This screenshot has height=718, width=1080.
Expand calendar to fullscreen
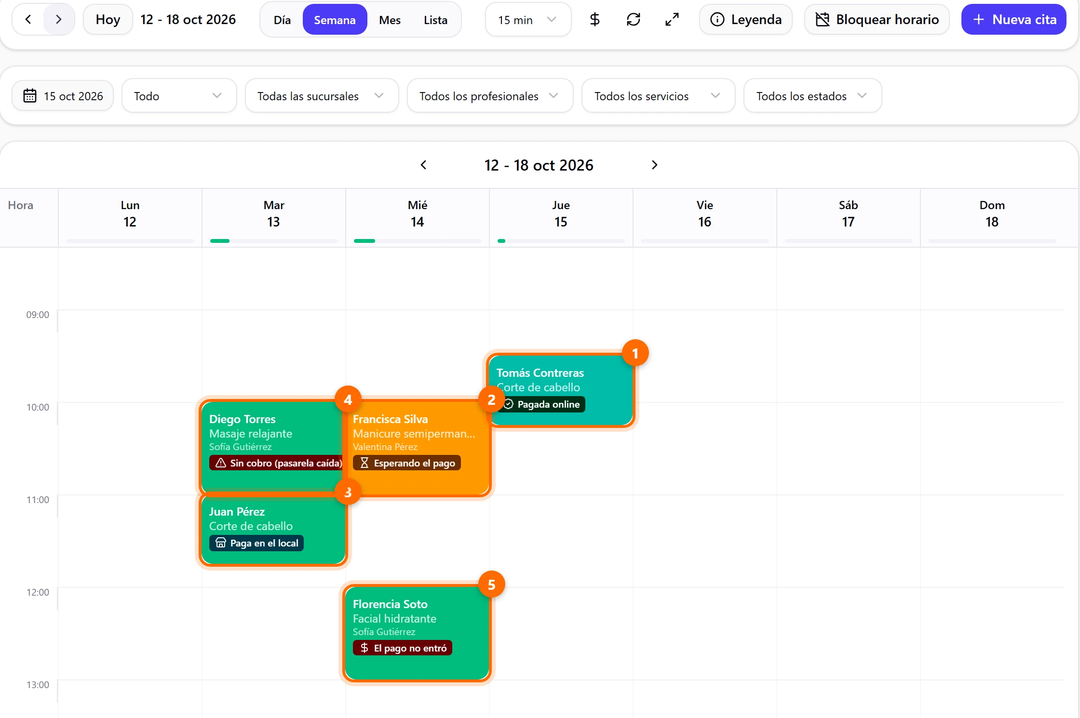tap(672, 19)
